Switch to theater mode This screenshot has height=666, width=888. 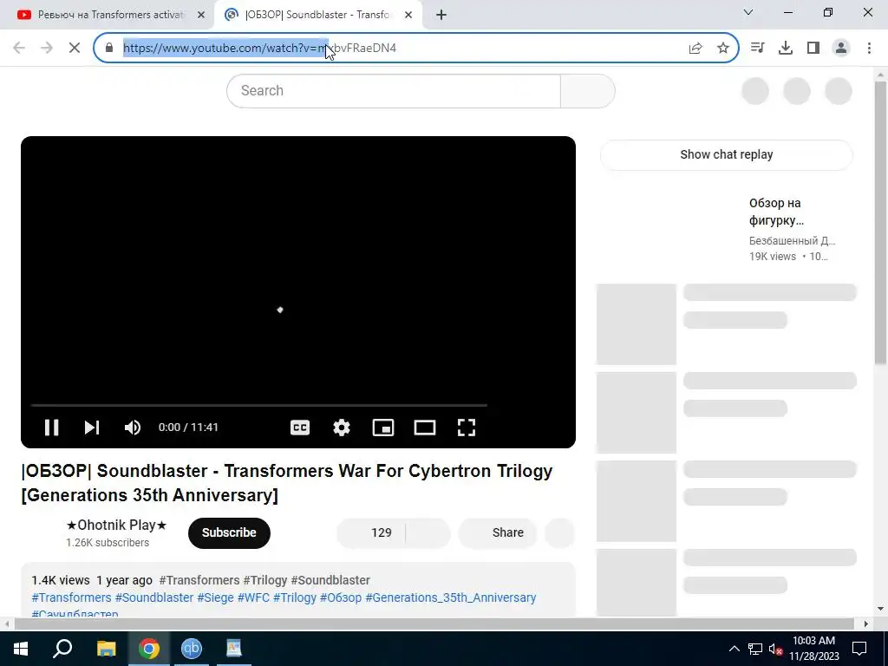pyautogui.click(x=425, y=427)
